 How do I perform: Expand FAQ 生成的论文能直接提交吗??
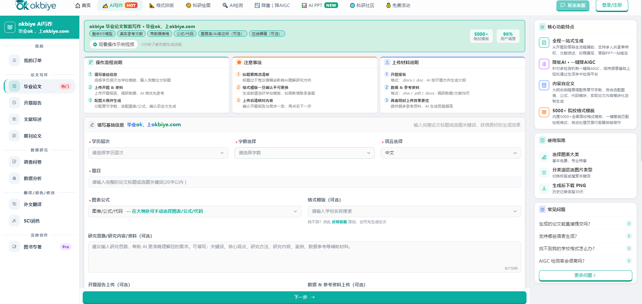coord(585,224)
